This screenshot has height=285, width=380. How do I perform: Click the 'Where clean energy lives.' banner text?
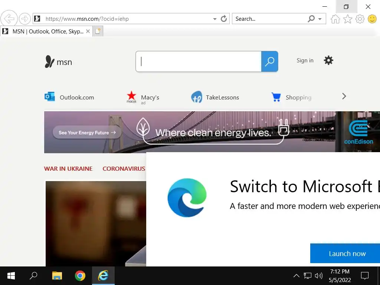pyautogui.click(x=213, y=132)
